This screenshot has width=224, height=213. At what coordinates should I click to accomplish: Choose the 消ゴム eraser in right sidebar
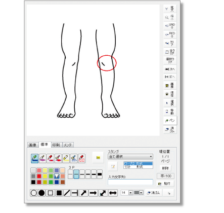pyautogui.click(x=170, y=129)
